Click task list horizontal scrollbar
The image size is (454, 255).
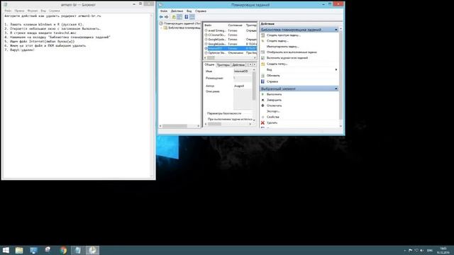230,58
